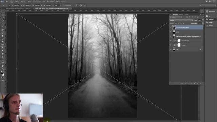Screen dimensions: 217x122
Task: Select the Healing Brush tool
Action: 2,30
